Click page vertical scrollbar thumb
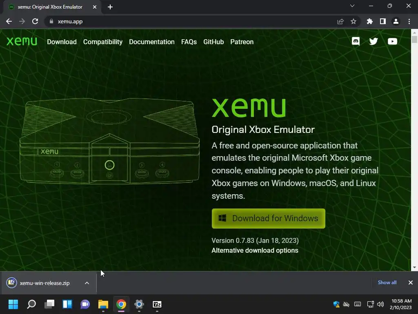Viewport: 418px width, 314px height. [414, 40]
